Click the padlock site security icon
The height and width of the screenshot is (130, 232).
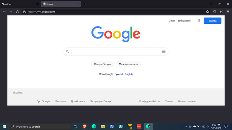pos(25,12)
